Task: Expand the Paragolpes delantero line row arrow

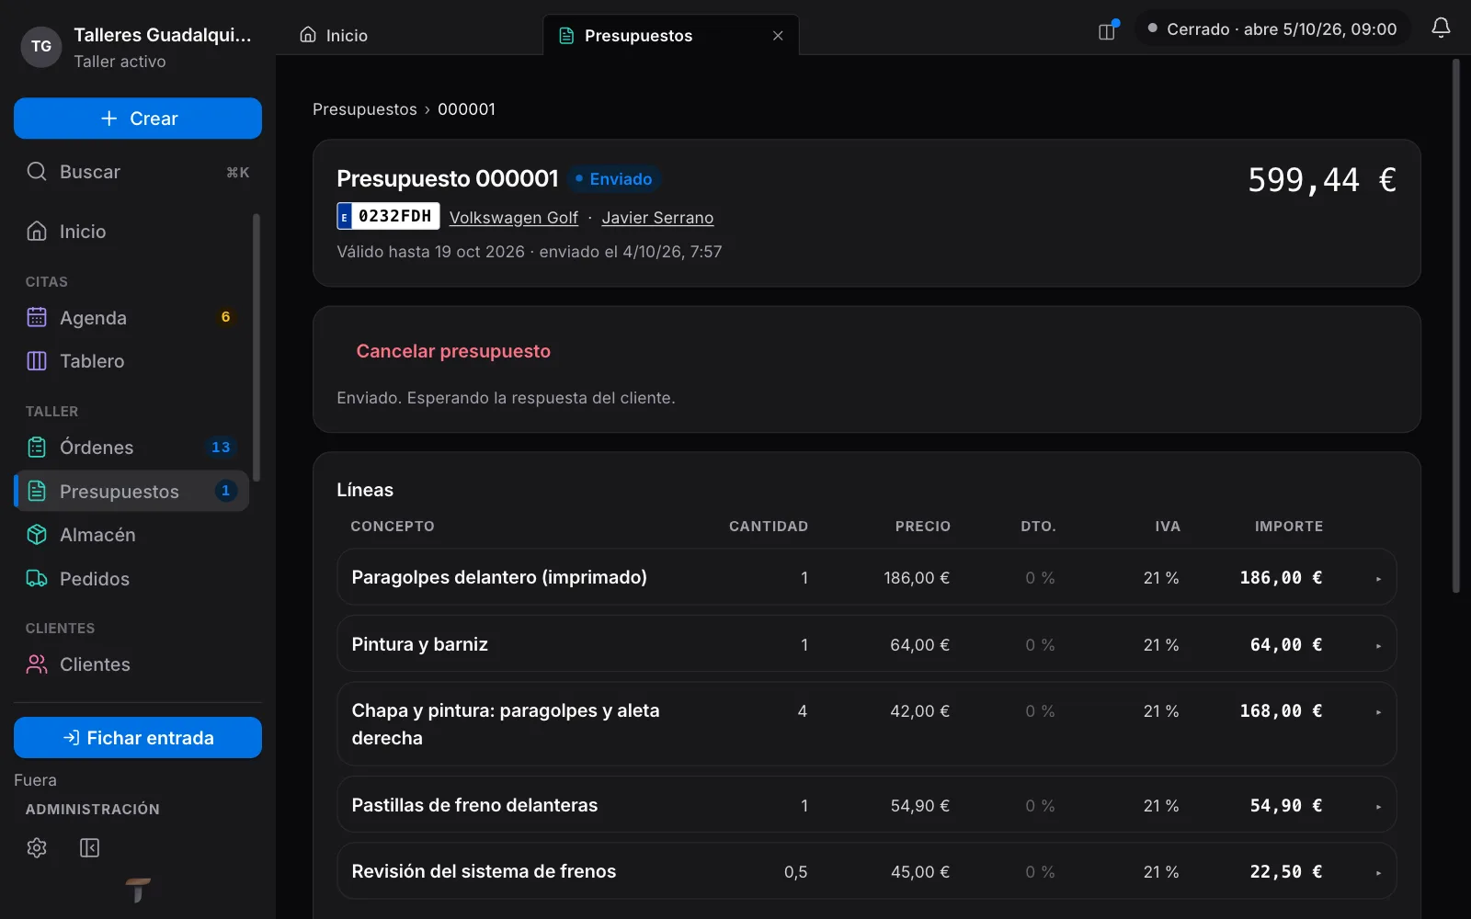Action: pos(1378,579)
